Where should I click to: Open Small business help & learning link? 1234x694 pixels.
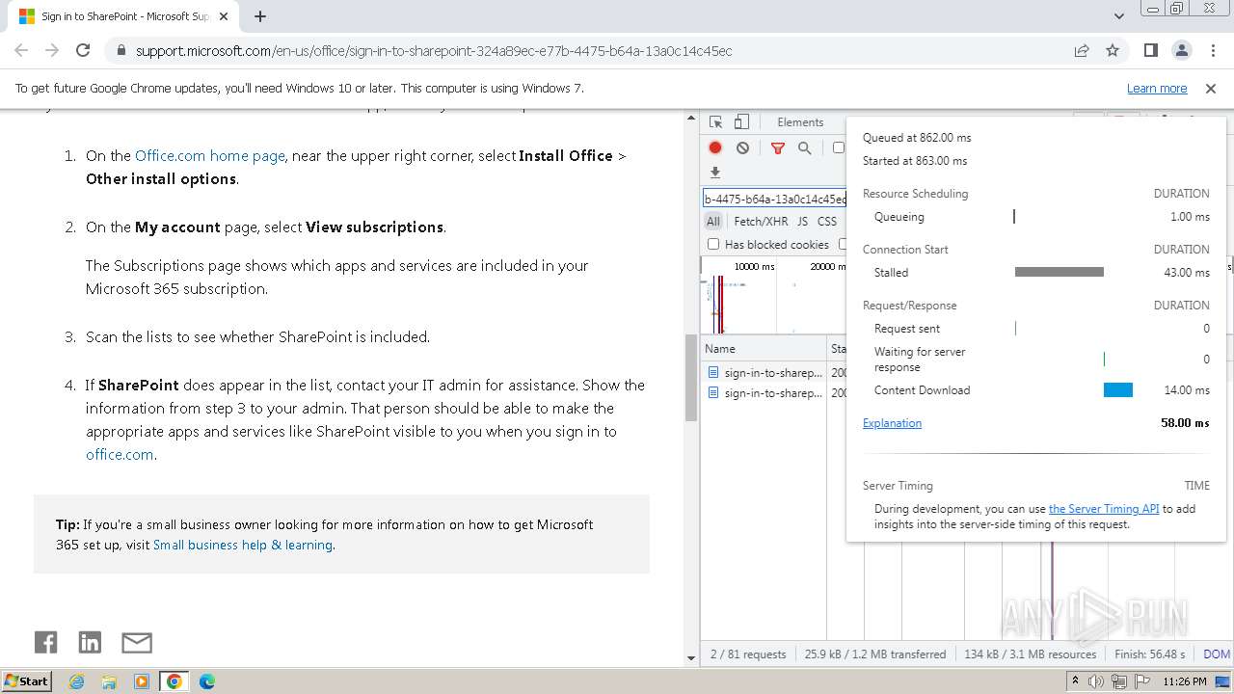pos(243,545)
